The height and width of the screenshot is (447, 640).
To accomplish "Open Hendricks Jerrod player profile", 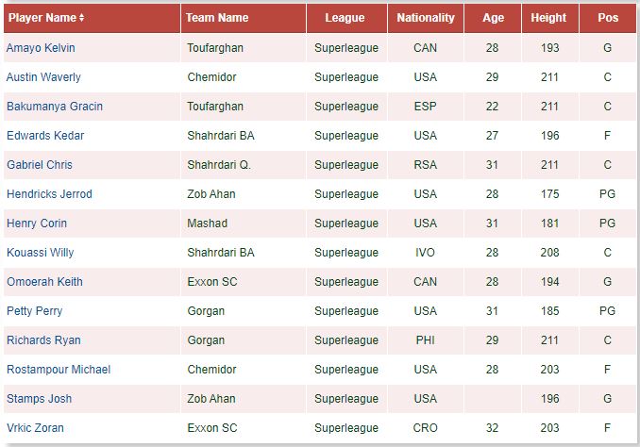I will pos(49,194).
